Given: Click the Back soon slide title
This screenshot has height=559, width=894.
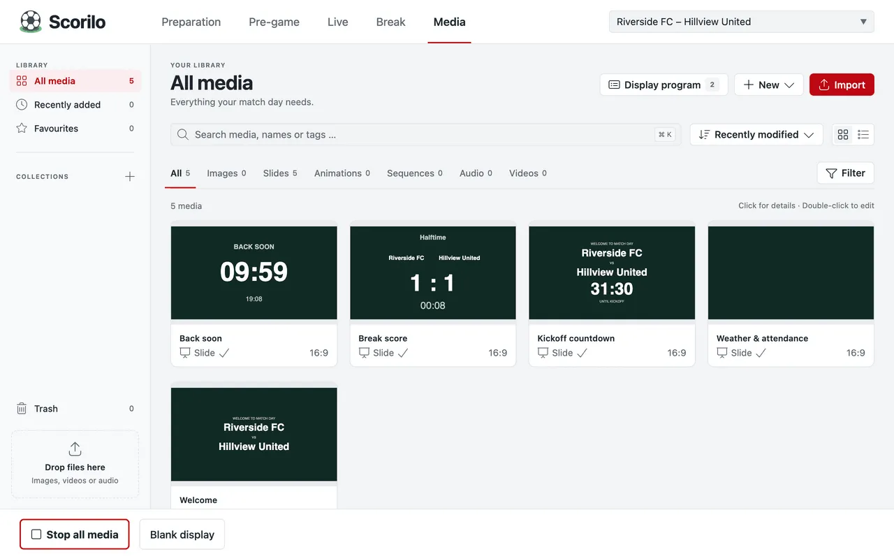Looking at the screenshot, I should point(200,338).
